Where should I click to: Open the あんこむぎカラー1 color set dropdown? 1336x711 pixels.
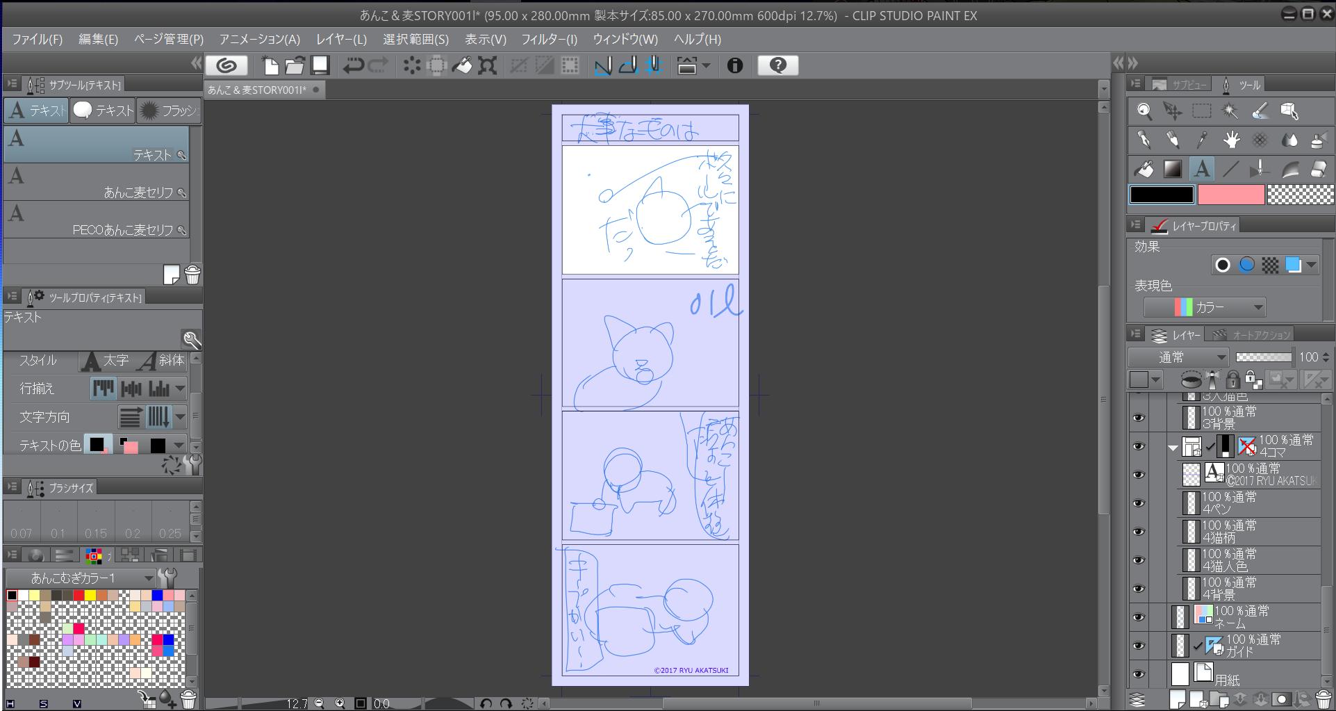(x=81, y=578)
